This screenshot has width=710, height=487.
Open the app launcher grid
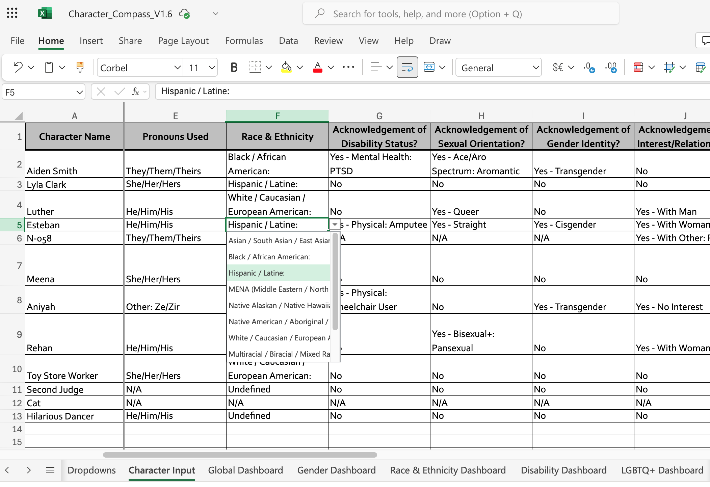coord(12,14)
